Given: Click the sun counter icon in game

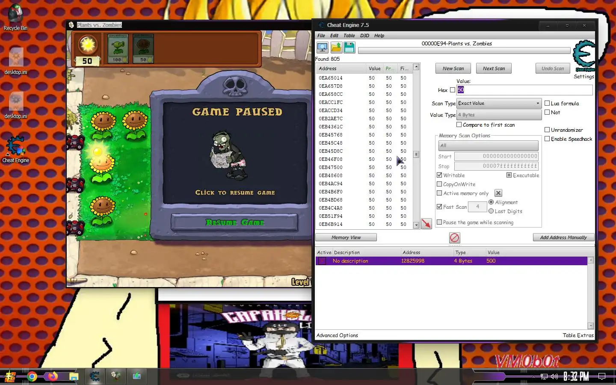Looking at the screenshot, I should pyautogui.click(x=87, y=45).
